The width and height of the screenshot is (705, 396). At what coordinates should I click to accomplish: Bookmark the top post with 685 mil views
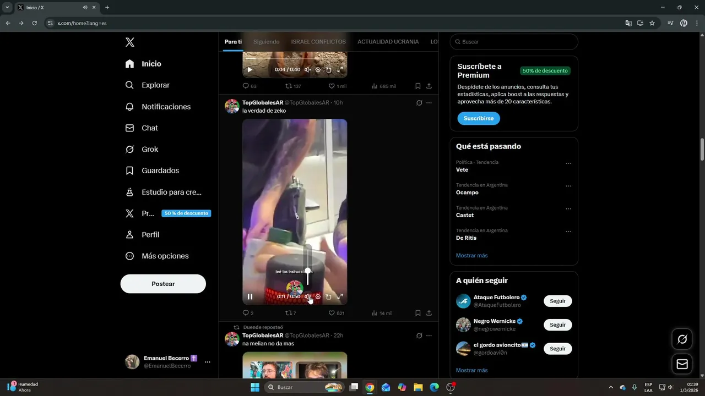click(418, 86)
